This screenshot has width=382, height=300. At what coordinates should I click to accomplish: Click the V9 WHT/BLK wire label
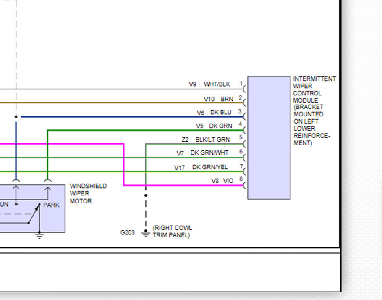pyautogui.click(x=209, y=84)
